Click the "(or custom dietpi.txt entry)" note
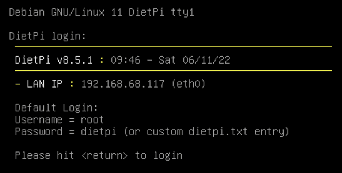This screenshot has height=173, width=342. click(x=206, y=131)
